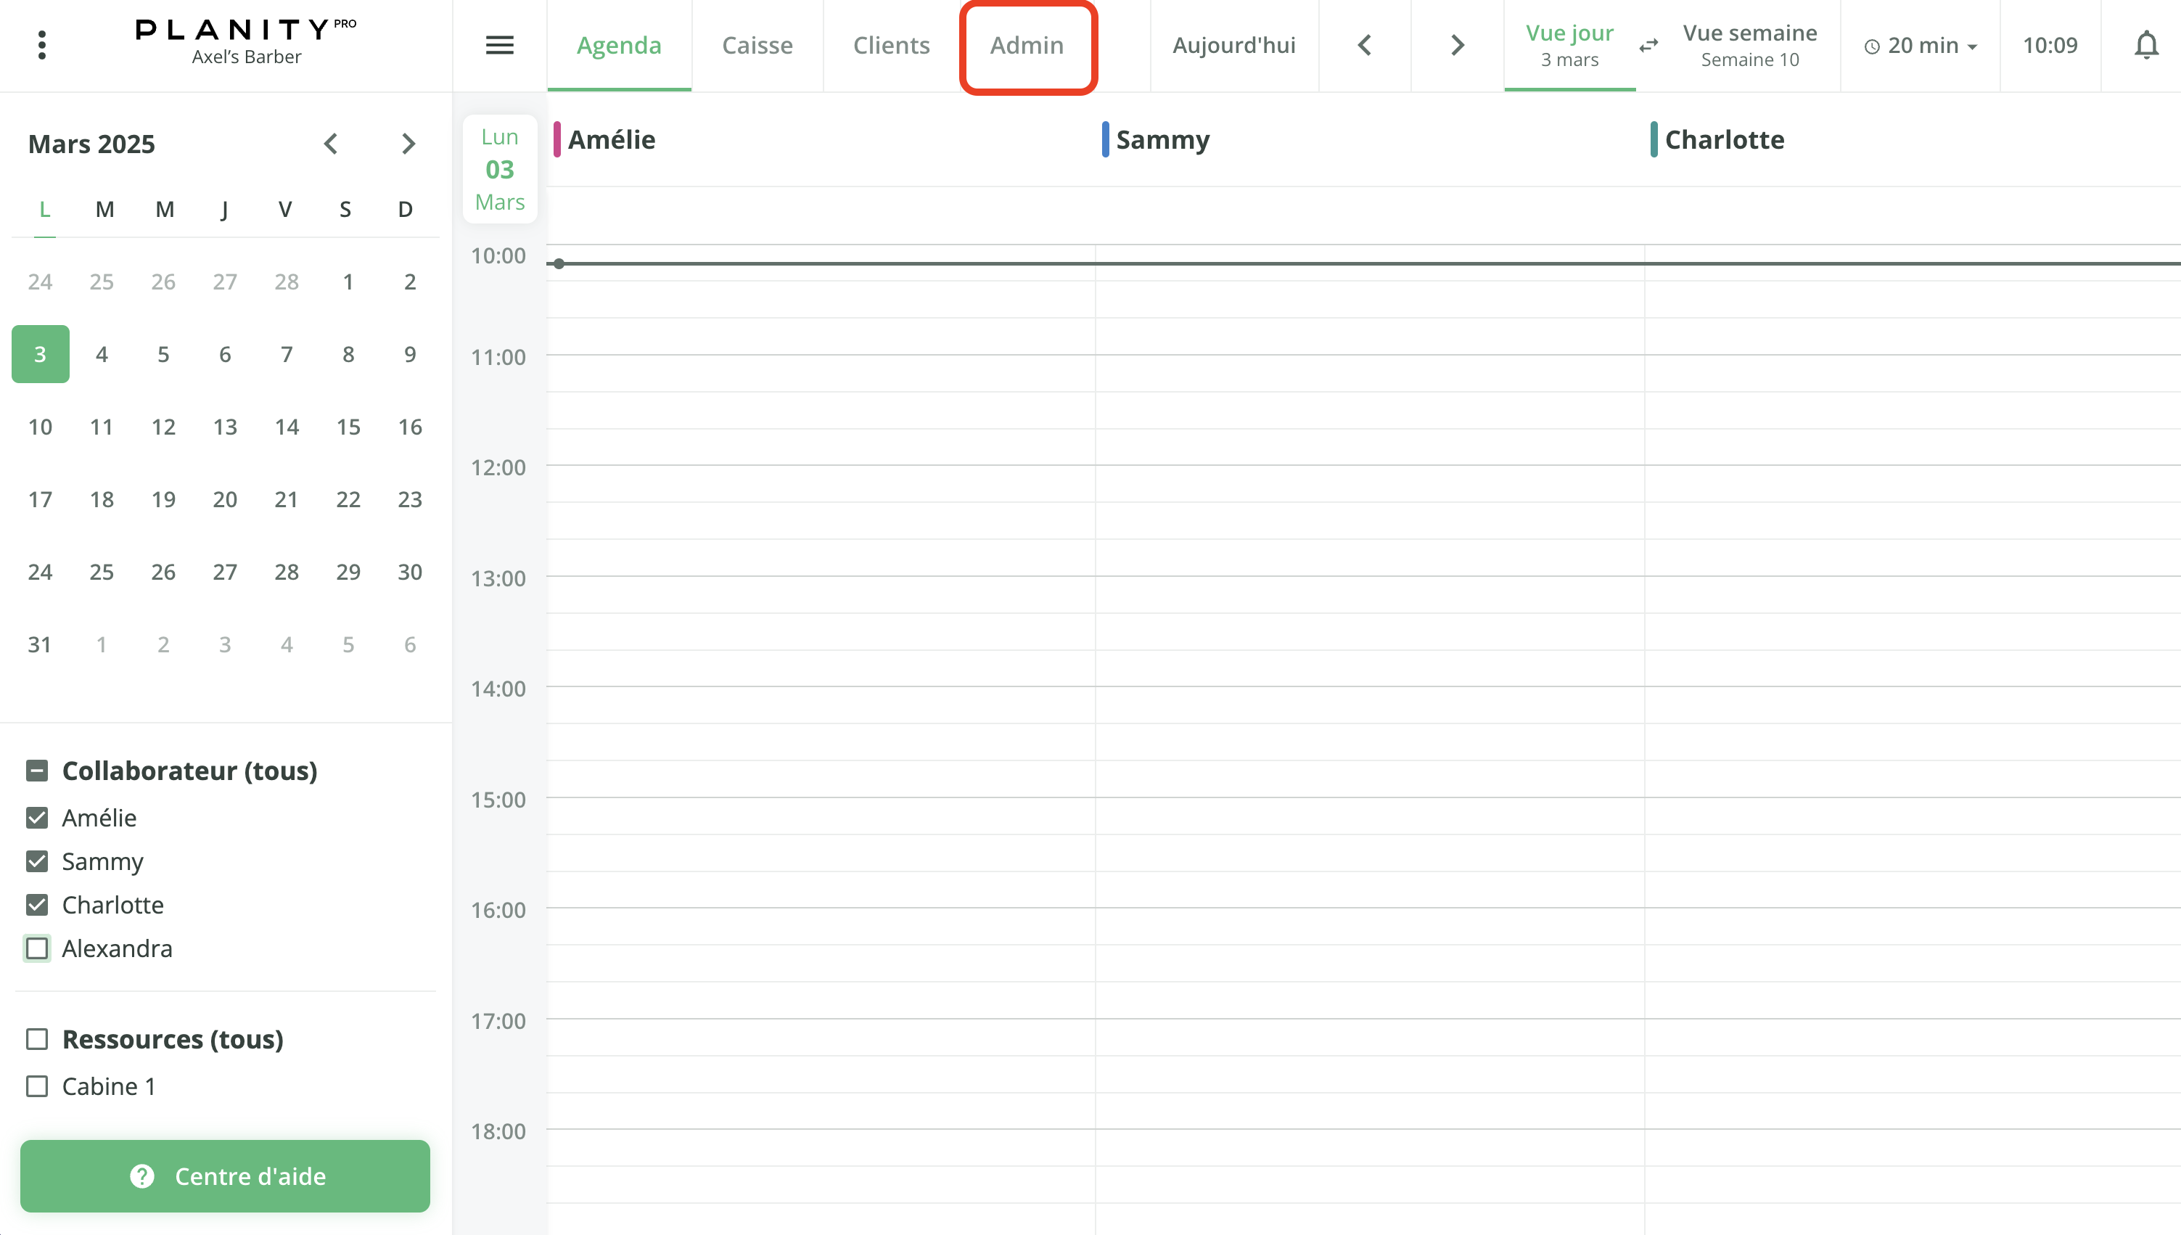Click the swap arrows between day and week views
The width and height of the screenshot is (2181, 1235).
coord(1648,46)
